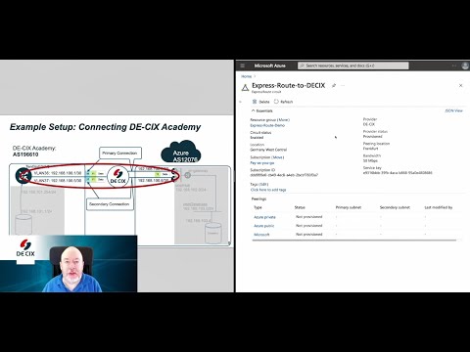Image resolution: width=470 pixels, height=352 pixels.
Task: Expand the collapsed side menu chevron
Action: 241,102
